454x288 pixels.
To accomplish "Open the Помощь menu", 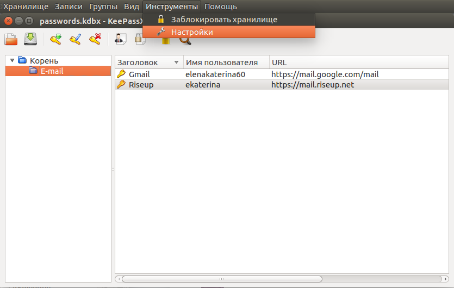I will pos(221,7).
